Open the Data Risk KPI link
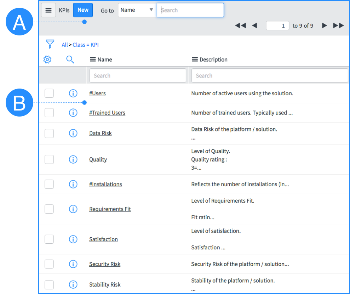350x294 pixels. click(100, 134)
